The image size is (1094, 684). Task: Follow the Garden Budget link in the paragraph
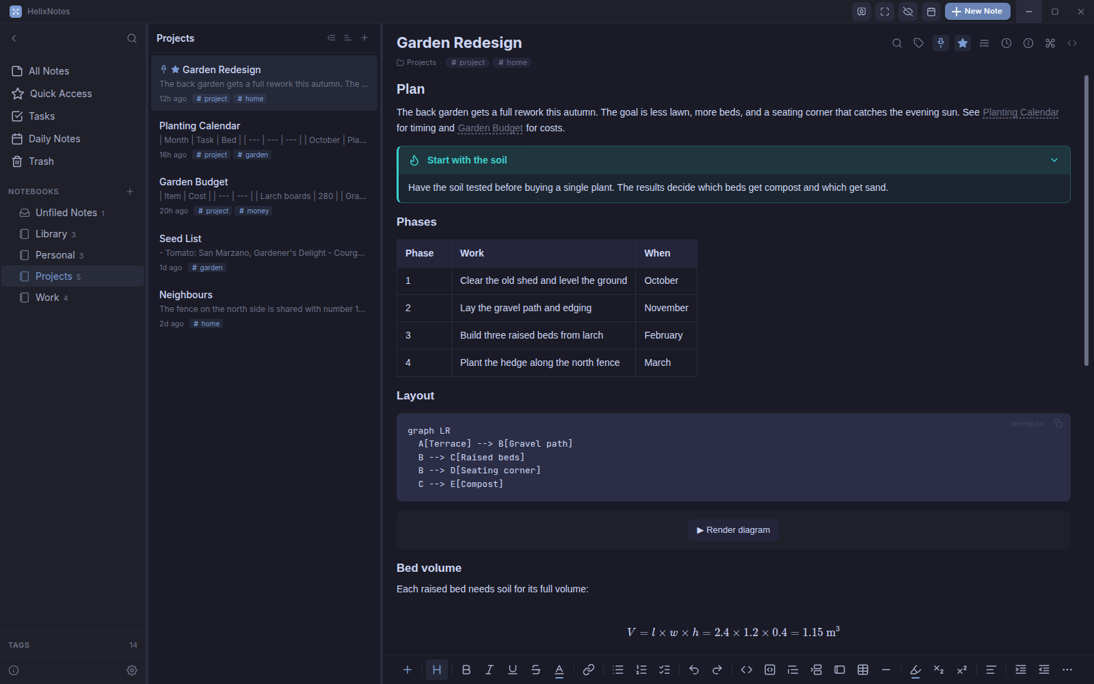[490, 128]
